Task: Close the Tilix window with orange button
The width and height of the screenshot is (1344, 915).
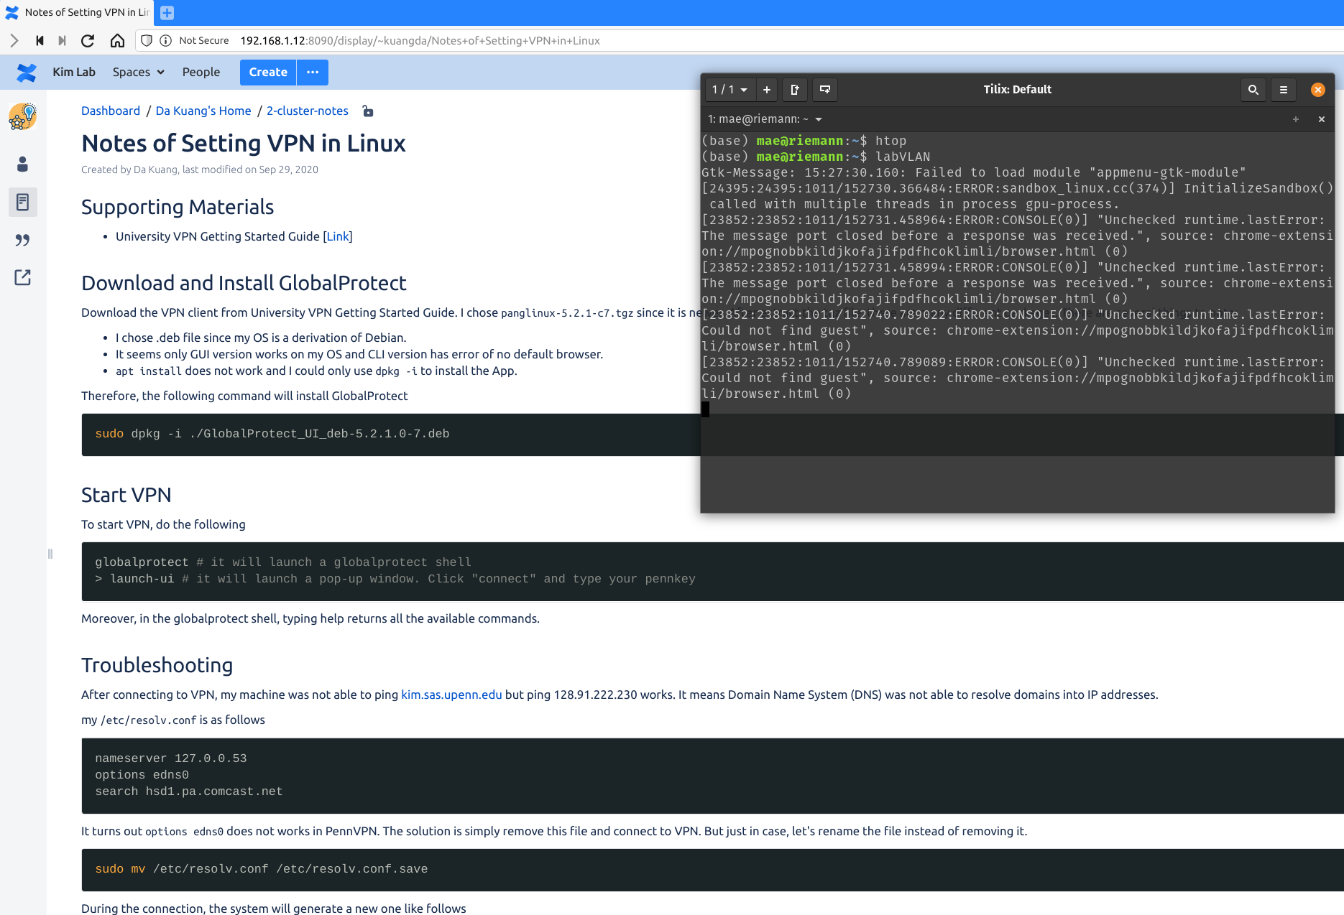Action: tap(1318, 90)
